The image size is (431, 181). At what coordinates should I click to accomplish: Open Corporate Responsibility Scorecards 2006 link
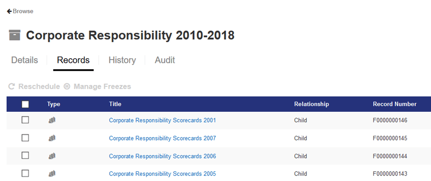click(163, 156)
